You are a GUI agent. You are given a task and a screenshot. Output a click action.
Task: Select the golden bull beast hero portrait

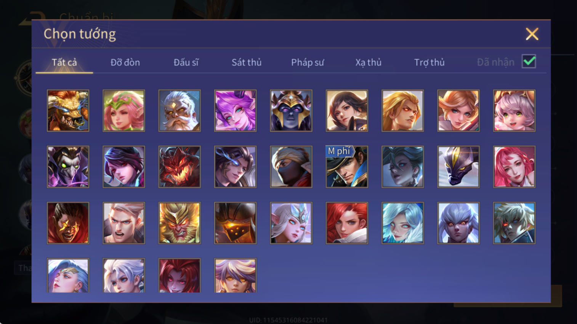coord(68,111)
